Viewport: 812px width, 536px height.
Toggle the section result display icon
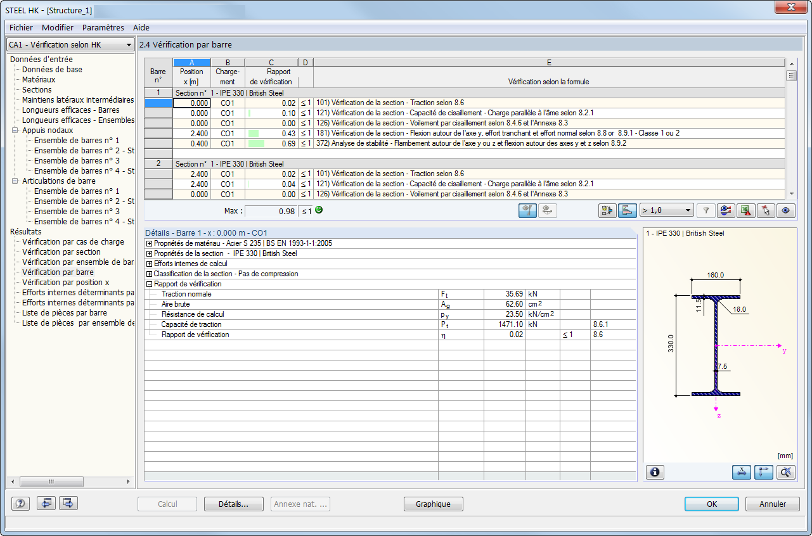pos(527,210)
